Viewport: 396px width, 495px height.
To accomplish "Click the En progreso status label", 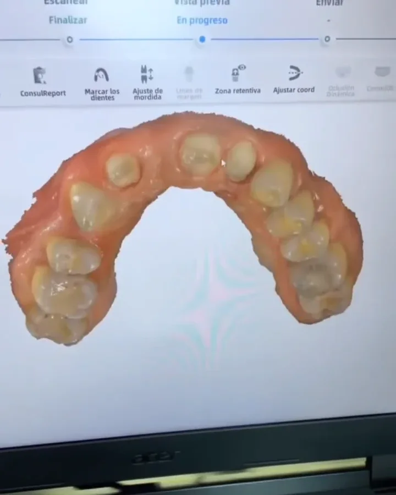I will [202, 20].
